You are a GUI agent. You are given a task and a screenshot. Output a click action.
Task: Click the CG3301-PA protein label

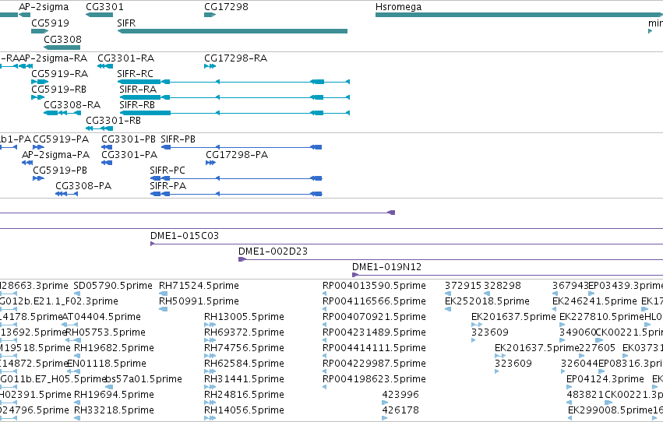click(129, 155)
